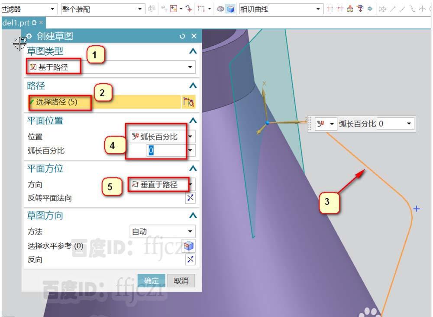Open the 相切曲线 curve rule dropdown
Viewport: 433px width, 317px height.
click(x=318, y=9)
